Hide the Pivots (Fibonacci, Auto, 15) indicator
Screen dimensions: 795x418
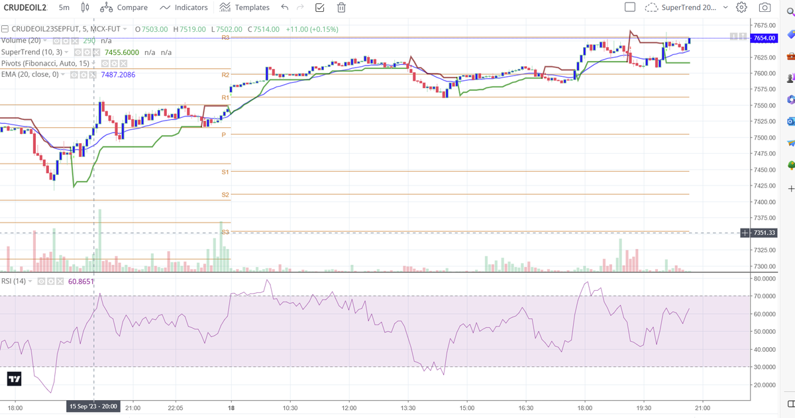[105, 63]
